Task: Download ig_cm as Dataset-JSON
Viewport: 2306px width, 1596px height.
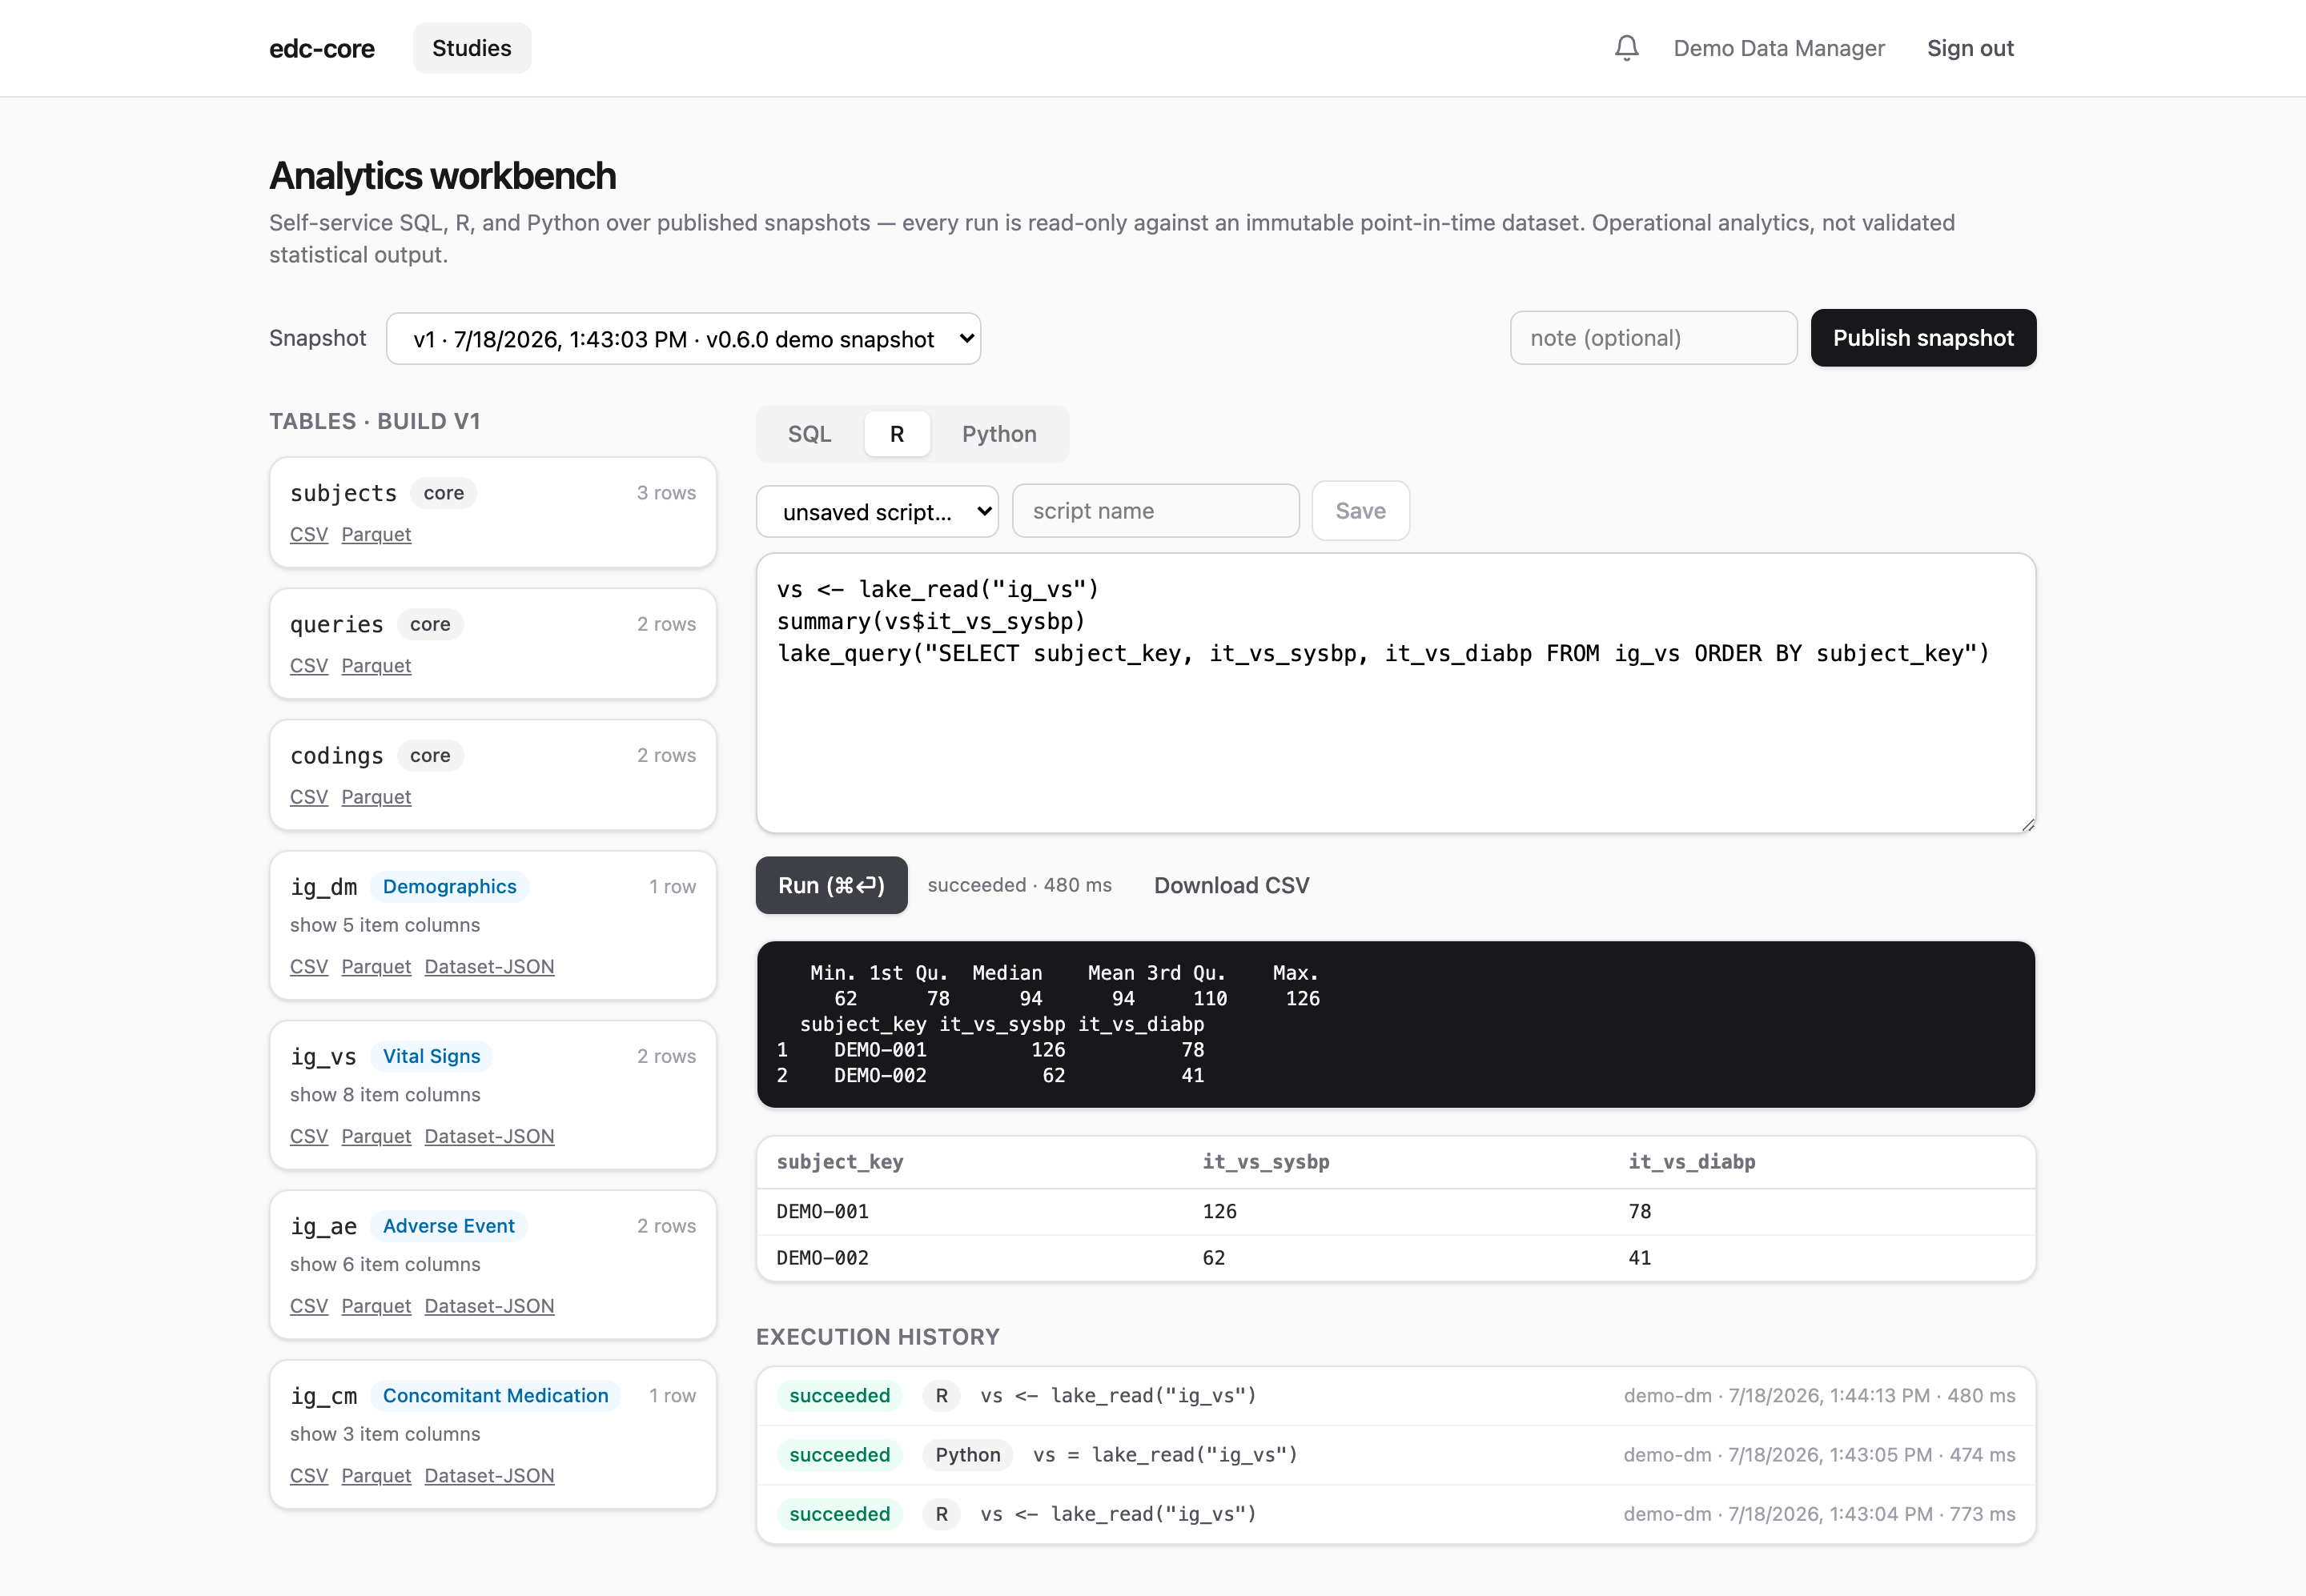Action: point(489,1475)
